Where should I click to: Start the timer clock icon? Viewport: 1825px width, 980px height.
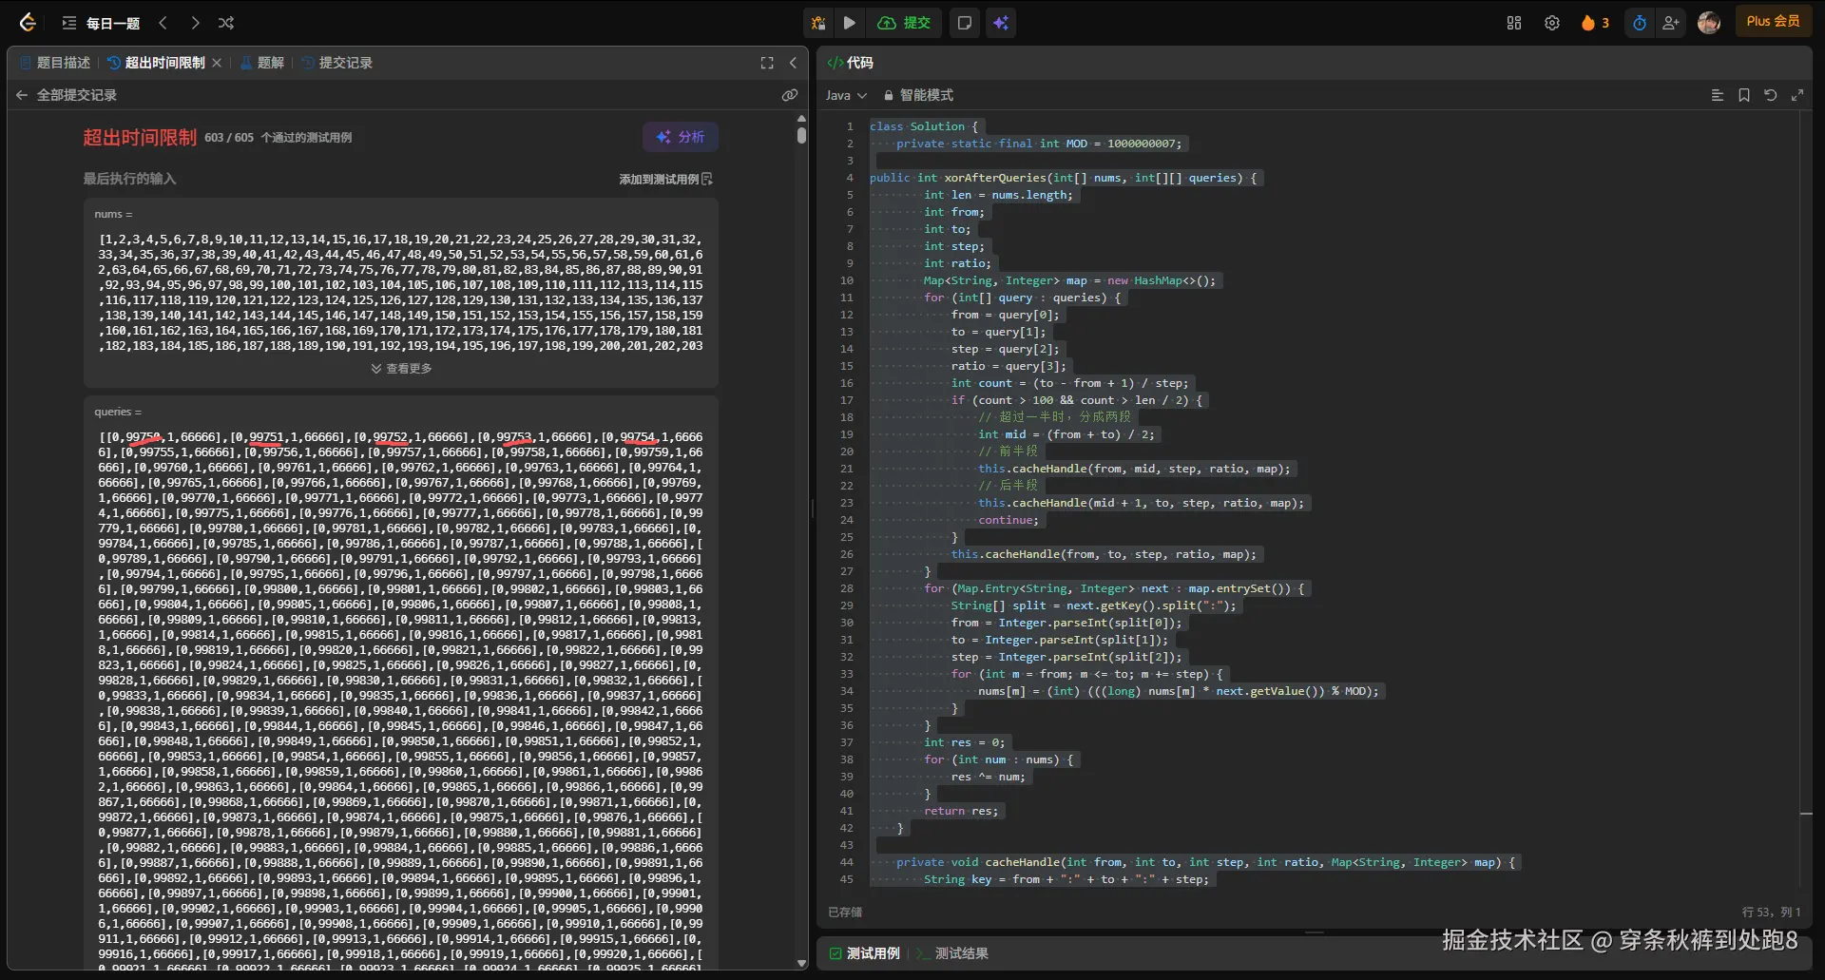(x=1640, y=23)
